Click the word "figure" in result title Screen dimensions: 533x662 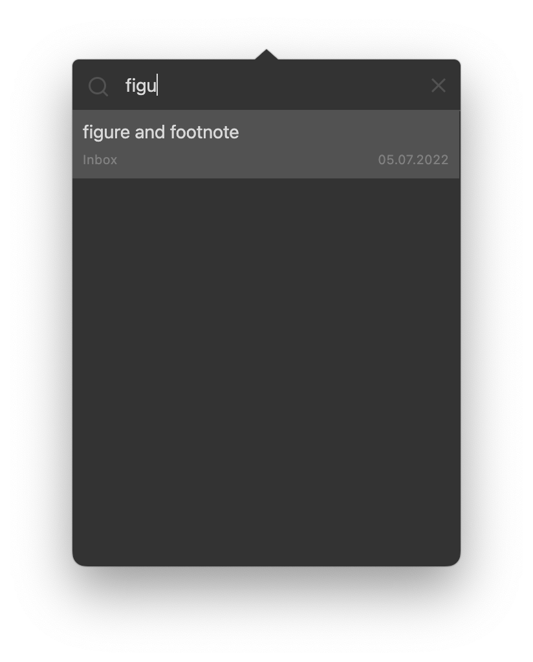[x=106, y=132]
